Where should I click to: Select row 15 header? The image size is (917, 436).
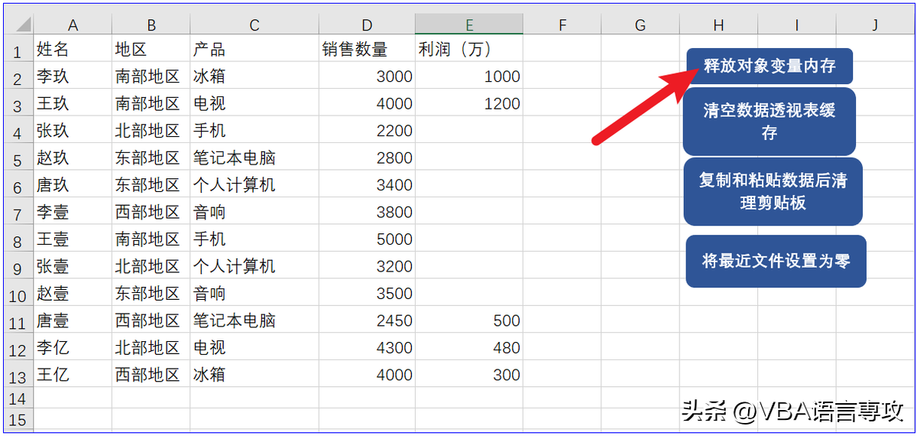19,418
